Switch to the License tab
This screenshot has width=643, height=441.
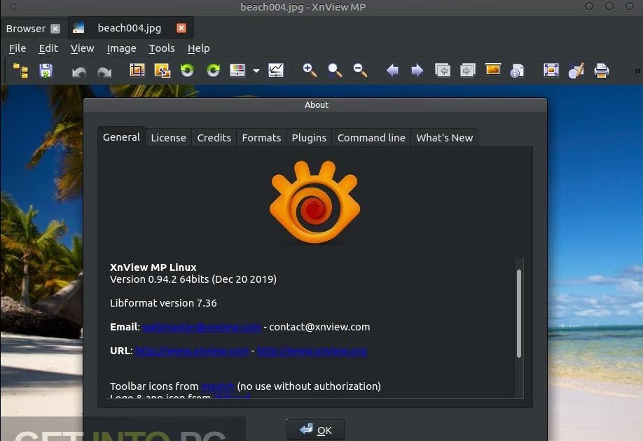tap(169, 138)
